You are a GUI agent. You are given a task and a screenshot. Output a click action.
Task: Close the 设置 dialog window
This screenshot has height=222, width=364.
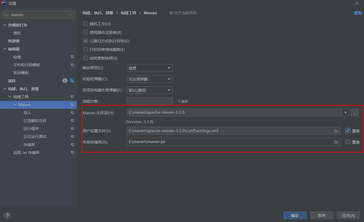coord(357,3)
